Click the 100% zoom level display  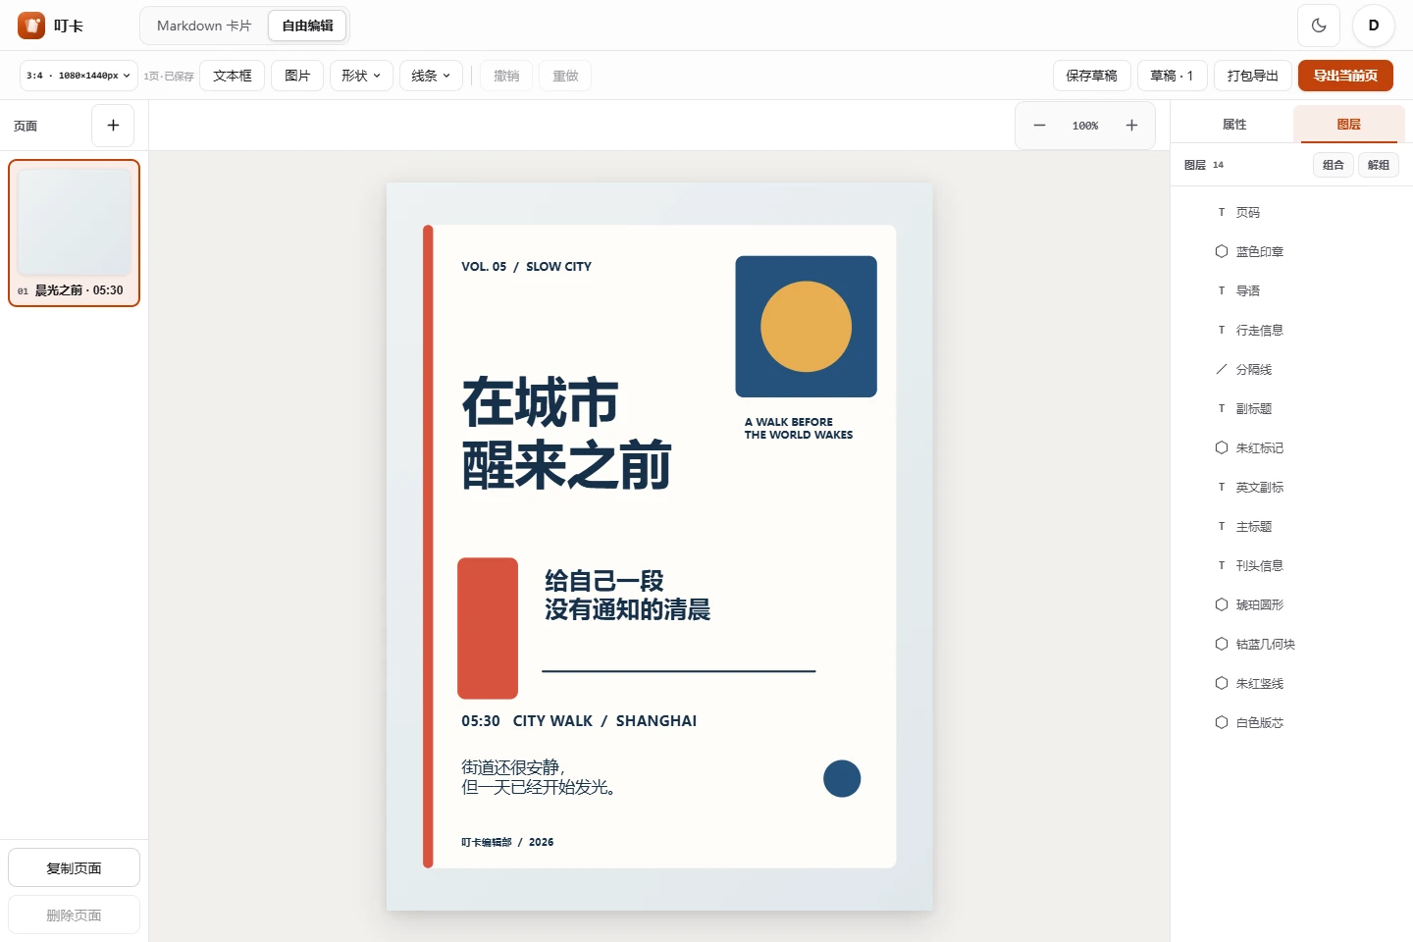pyautogui.click(x=1085, y=126)
